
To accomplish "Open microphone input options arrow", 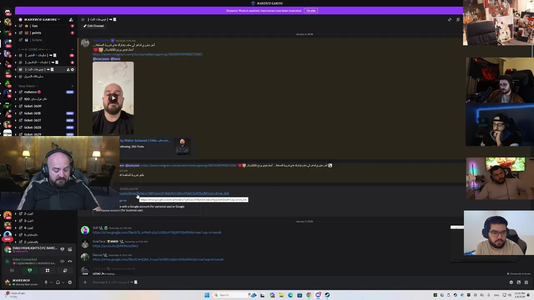I will 51,282.
